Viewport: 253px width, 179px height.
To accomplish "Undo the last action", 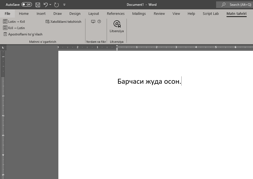I will pos(46,4).
